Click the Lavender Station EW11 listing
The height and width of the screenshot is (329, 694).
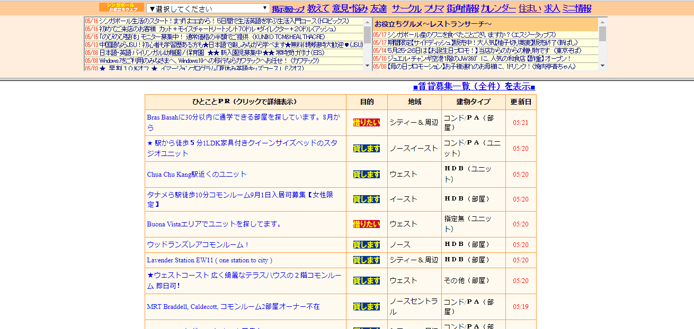click(x=209, y=260)
